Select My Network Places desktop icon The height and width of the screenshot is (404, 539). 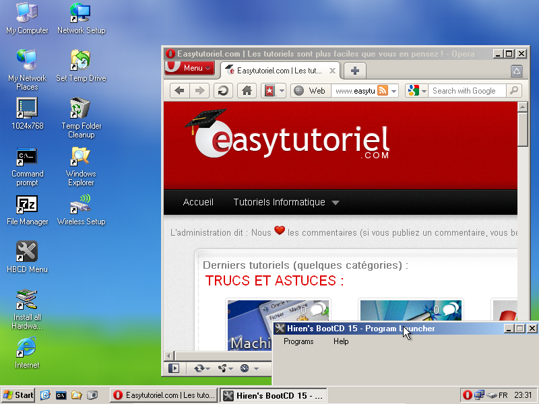click(27, 69)
